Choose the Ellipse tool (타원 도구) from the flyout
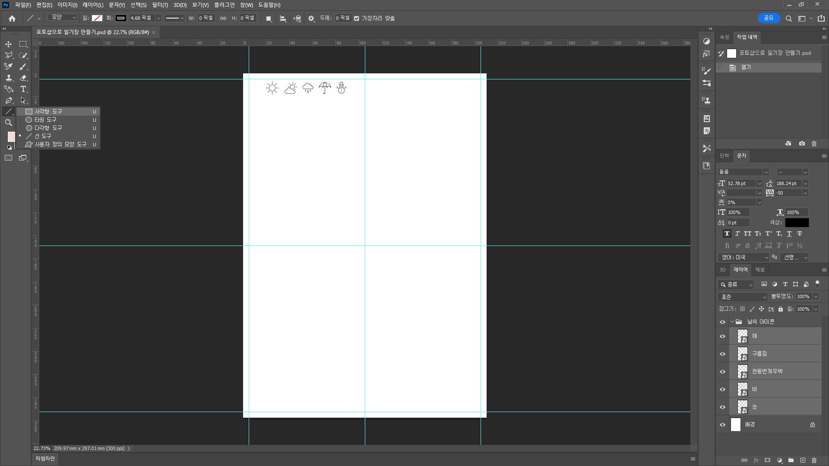 (45, 120)
